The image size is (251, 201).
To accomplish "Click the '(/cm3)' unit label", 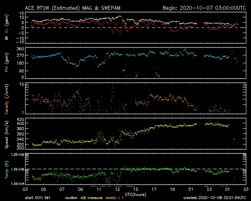I will click(x=7, y=91).
